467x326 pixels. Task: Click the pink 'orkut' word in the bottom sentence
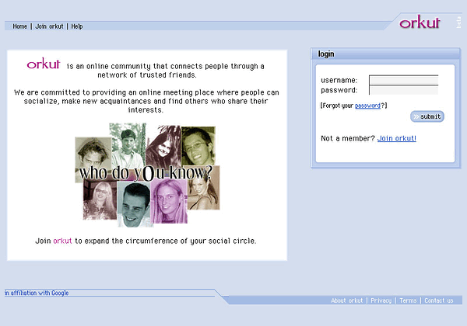[x=62, y=241]
